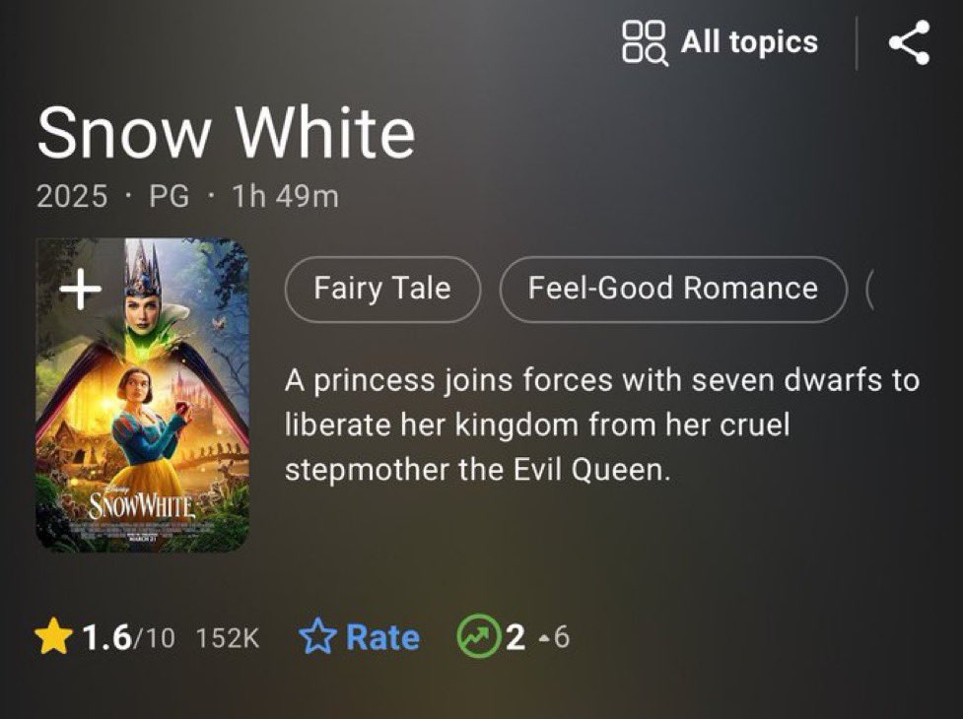Tap the partially visible third genre chip
The width and height of the screenshot is (963, 719).
870,289
